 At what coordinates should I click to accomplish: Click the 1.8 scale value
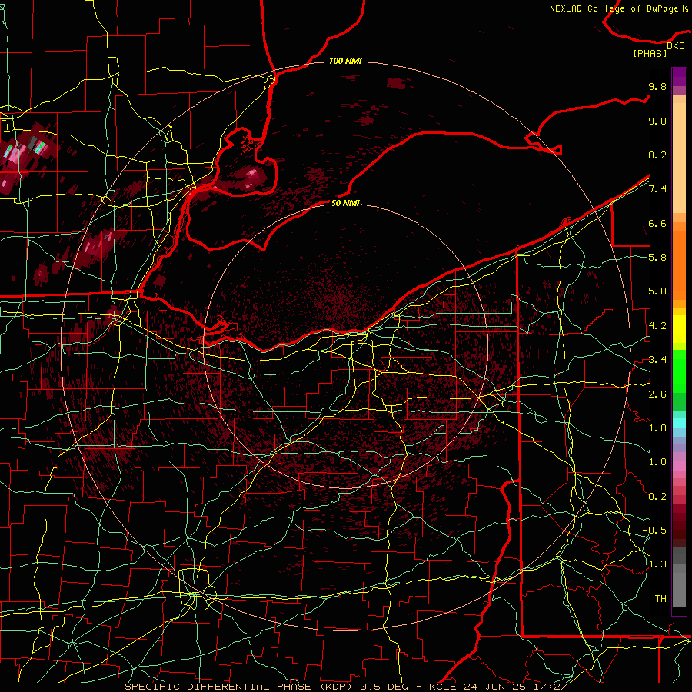click(657, 428)
